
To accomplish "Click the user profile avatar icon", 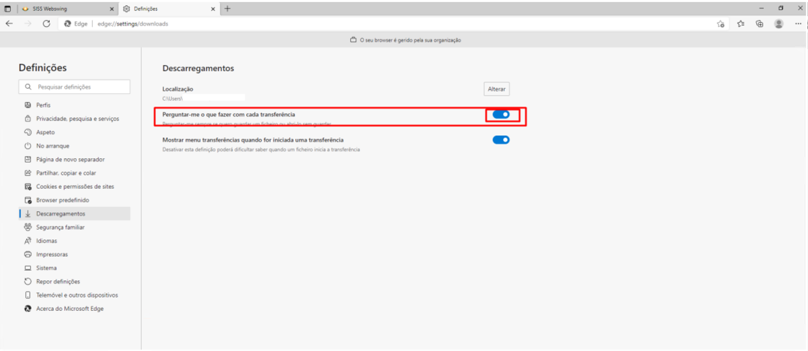I will coord(779,24).
